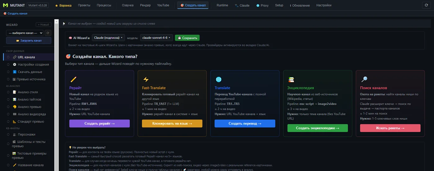Click the Поиск каналов card title

coord(374,88)
